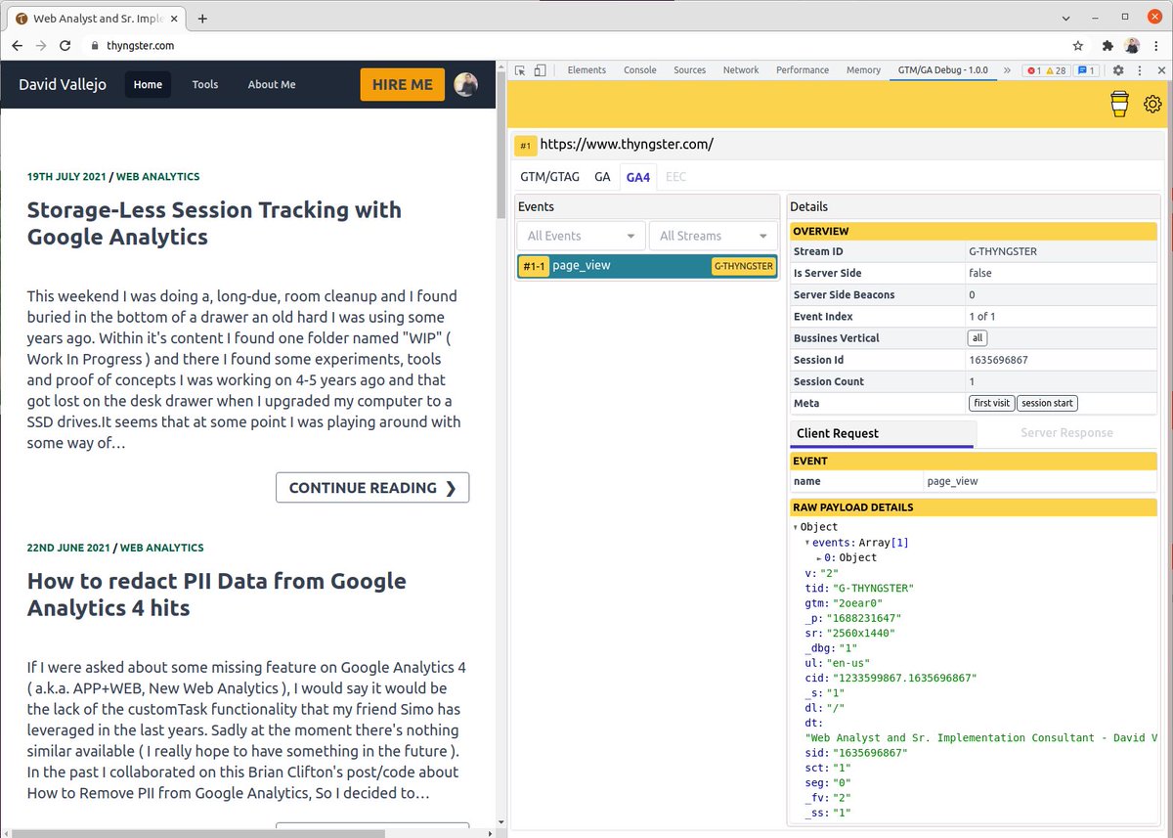Go back in browser history
This screenshot has height=838, width=1173.
tap(18, 45)
